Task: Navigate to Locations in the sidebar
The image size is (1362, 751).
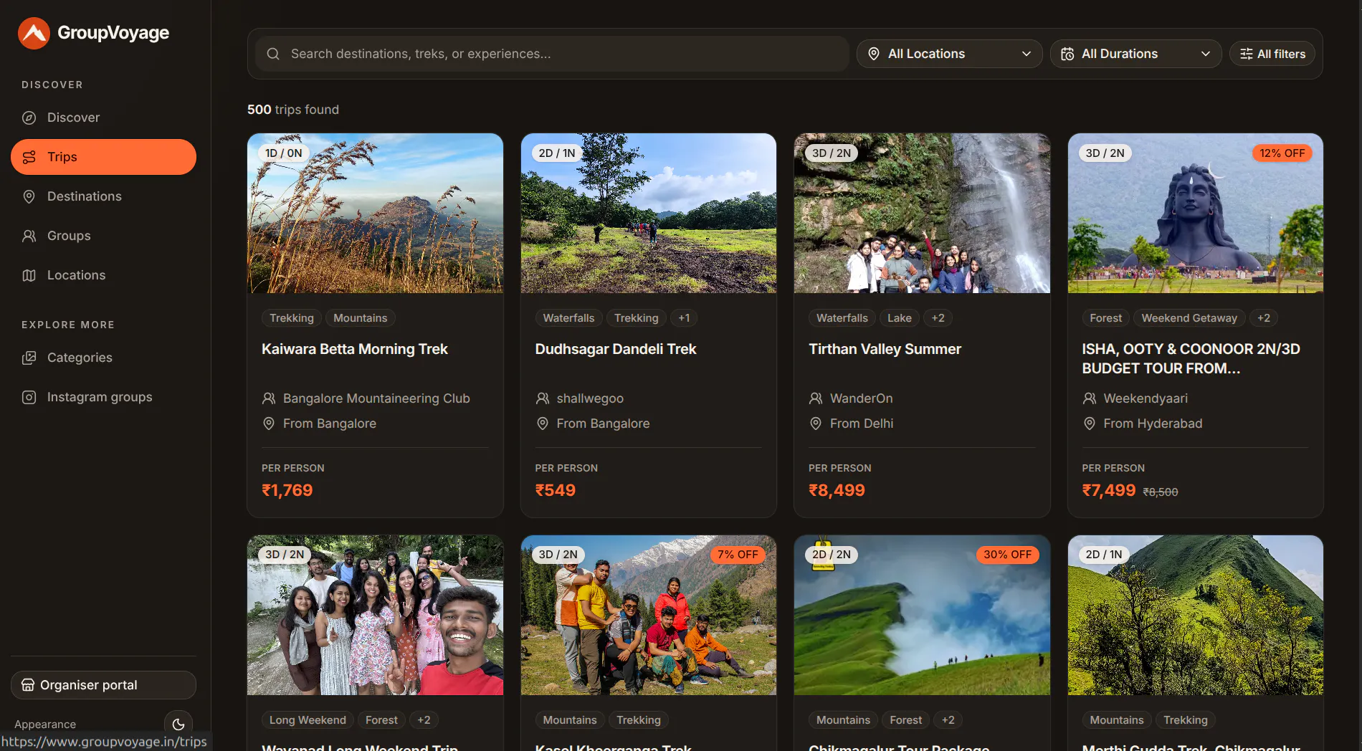Action: 103,275
